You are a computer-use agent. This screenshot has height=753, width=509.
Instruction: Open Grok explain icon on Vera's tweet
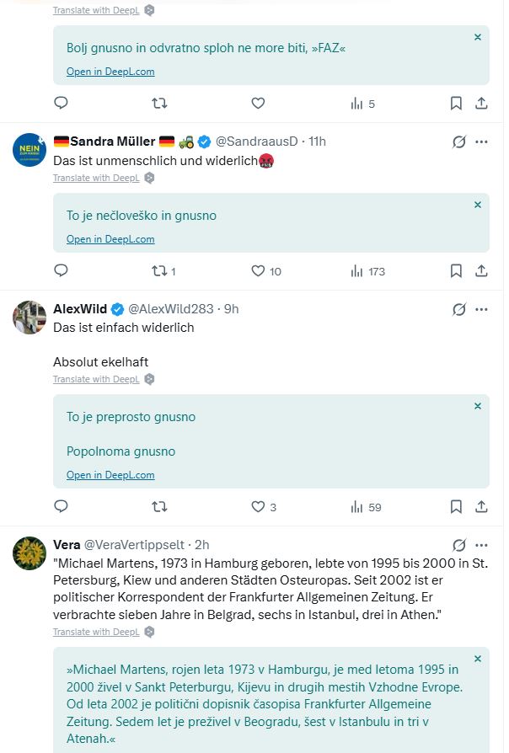pyautogui.click(x=459, y=545)
